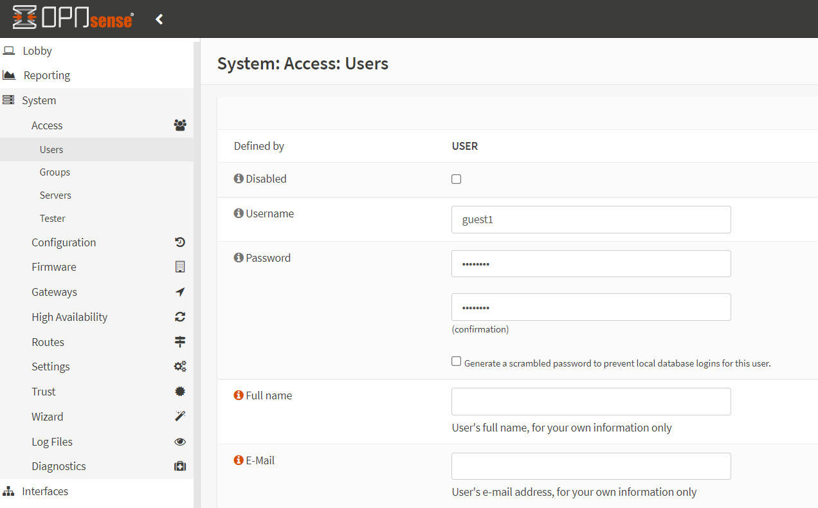This screenshot has height=508, width=818.
Task: Enable the Disabled checkbox for guest1
Action: point(456,179)
